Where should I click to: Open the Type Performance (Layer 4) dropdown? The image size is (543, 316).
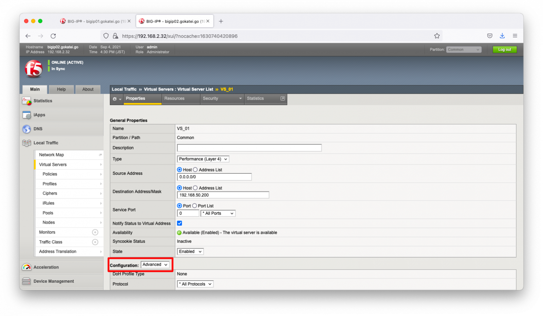coord(203,159)
